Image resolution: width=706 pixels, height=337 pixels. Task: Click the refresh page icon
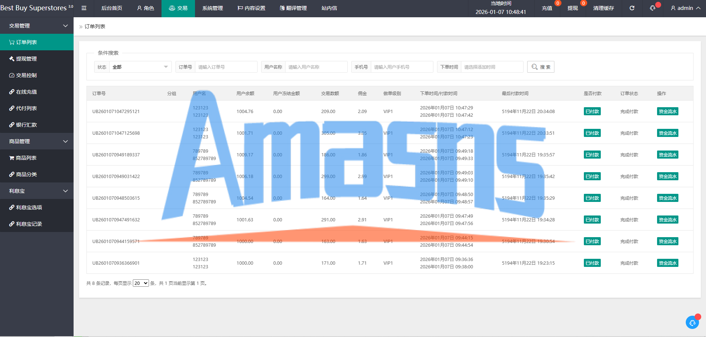632,8
